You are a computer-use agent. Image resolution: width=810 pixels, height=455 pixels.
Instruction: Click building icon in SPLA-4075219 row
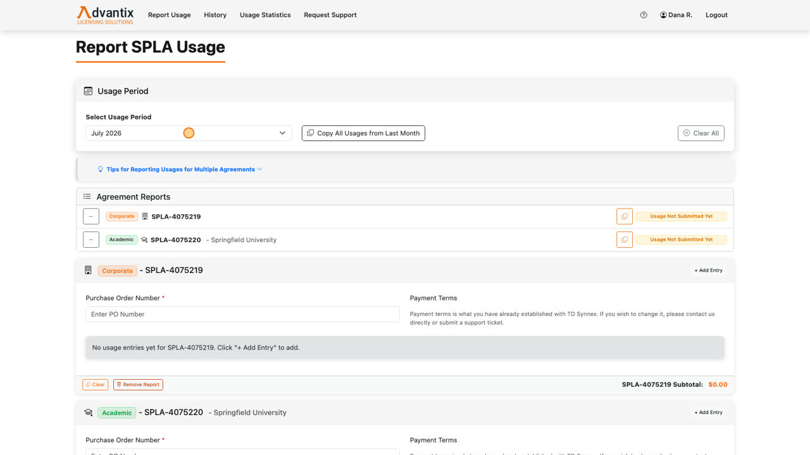click(x=145, y=216)
